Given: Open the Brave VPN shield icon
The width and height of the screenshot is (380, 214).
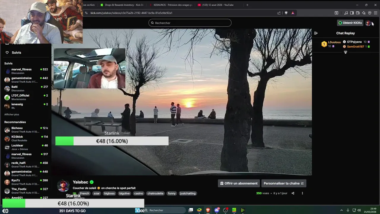Looking at the screenshot, I should click(x=370, y=13).
